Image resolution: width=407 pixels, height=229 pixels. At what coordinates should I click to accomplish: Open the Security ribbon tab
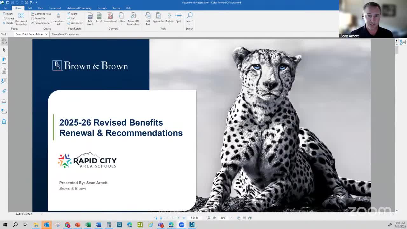pyautogui.click(x=102, y=8)
